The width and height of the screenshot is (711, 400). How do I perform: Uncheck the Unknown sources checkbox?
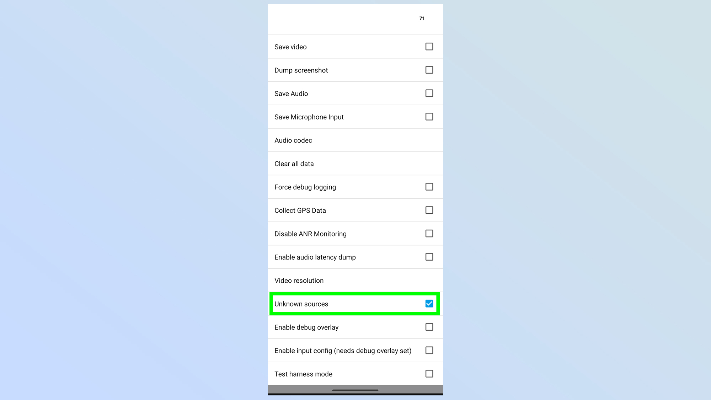point(429,304)
